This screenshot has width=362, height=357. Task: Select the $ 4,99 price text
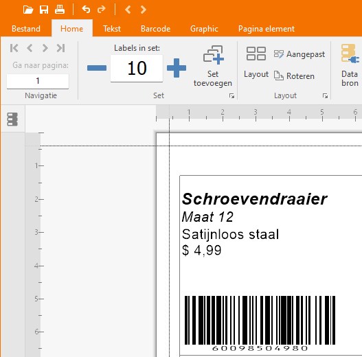(201, 250)
